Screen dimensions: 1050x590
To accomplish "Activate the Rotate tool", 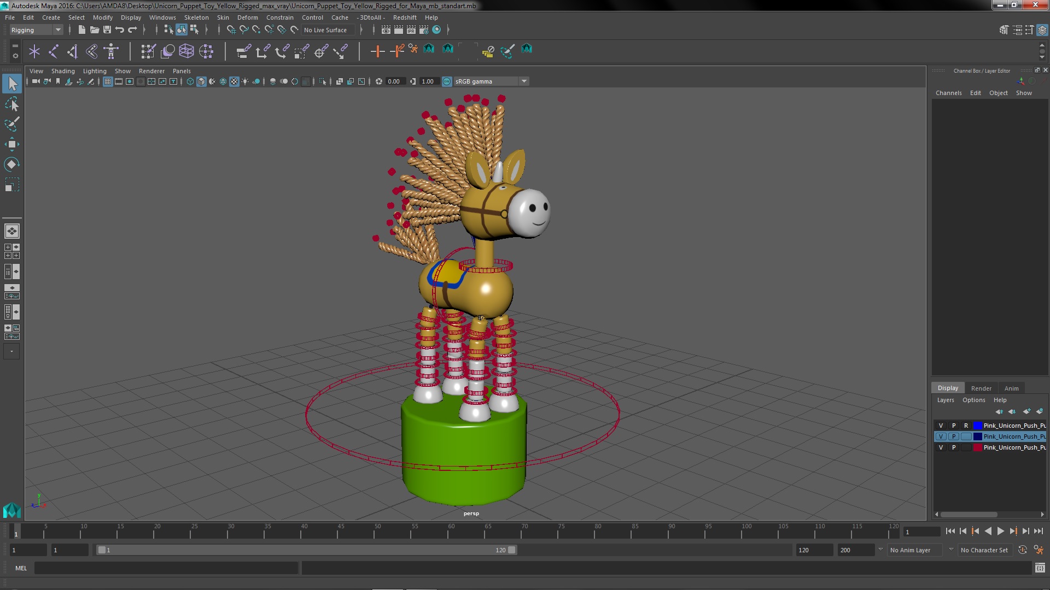I will (12, 164).
